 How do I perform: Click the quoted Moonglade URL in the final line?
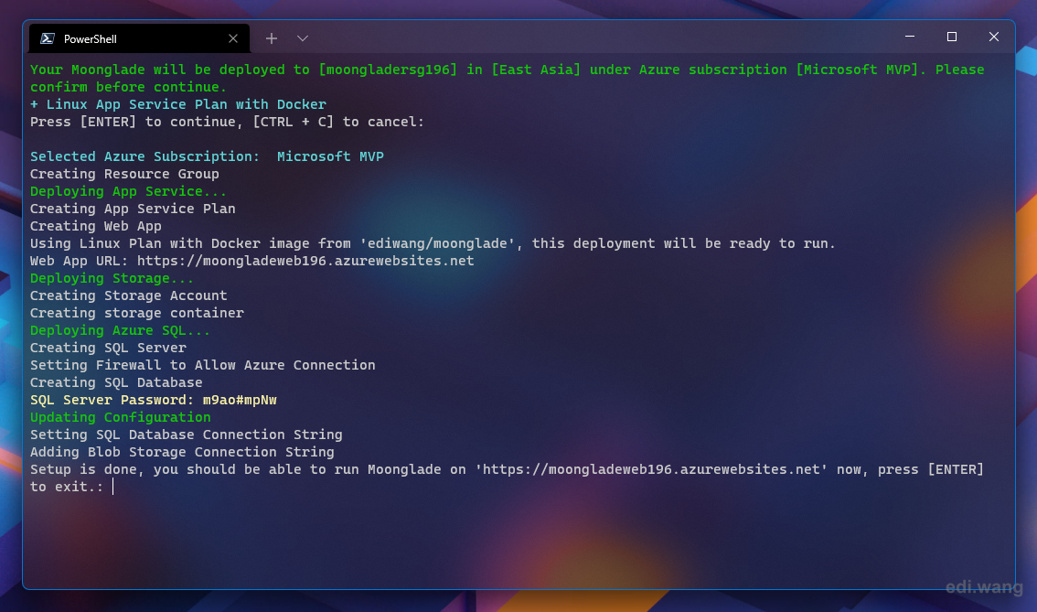[651, 469]
